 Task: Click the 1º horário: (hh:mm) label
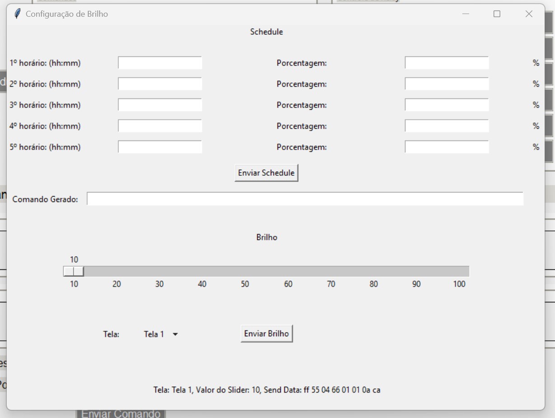(x=45, y=63)
